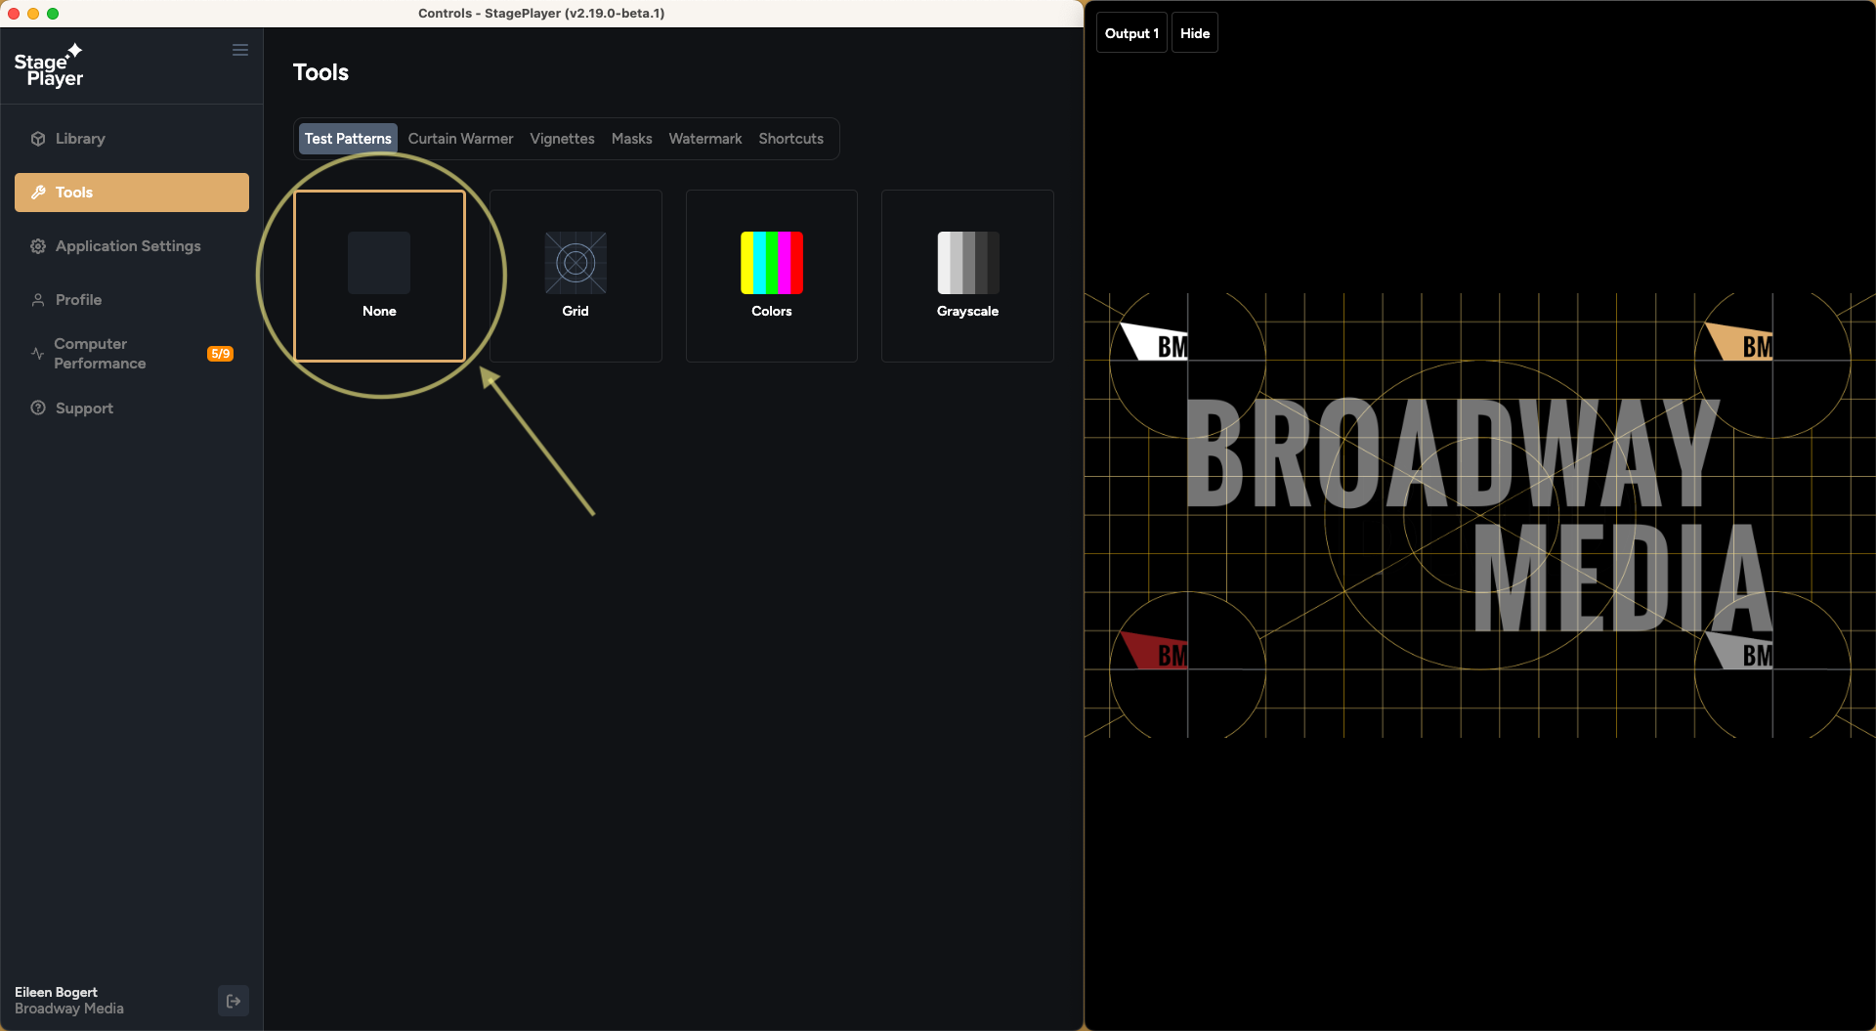
Task: Select the Tools sidebar item
Action: click(132, 193)
